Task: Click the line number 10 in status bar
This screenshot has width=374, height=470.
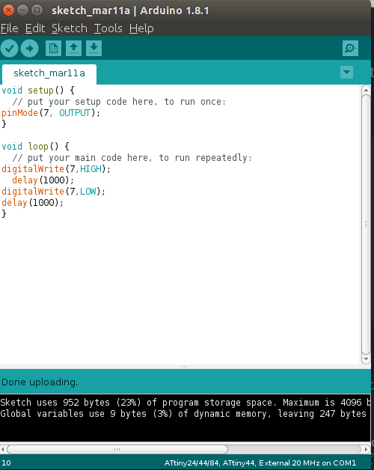Action: (6, 463)
